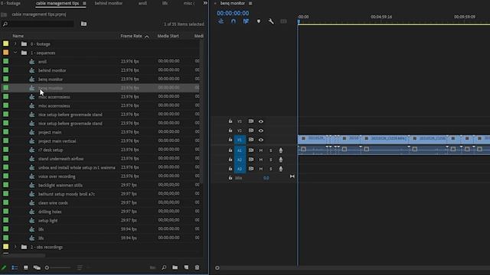The height and width of the screenshot is (275, 490).
Task: Switch project panel to Freeform View
Action: click(37, 267)
